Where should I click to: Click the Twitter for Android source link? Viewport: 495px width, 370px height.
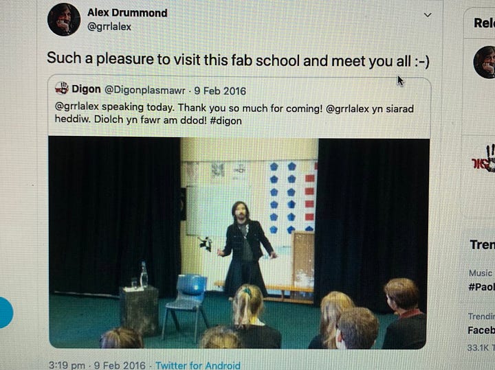tap(198, 366)
